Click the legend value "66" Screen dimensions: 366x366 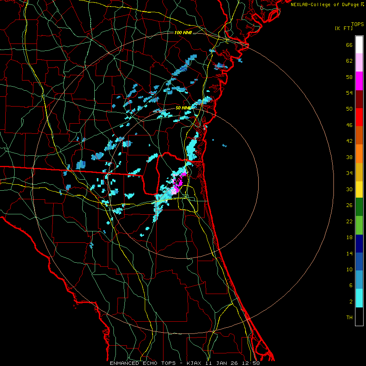pos(349,45)
